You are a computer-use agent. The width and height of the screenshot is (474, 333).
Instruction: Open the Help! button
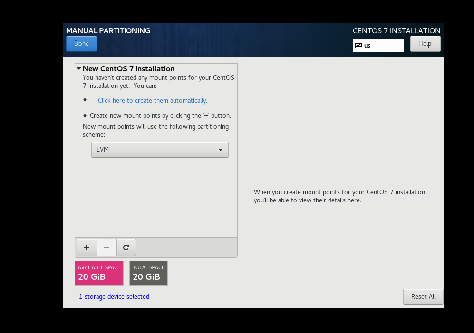tap(425, 44)
